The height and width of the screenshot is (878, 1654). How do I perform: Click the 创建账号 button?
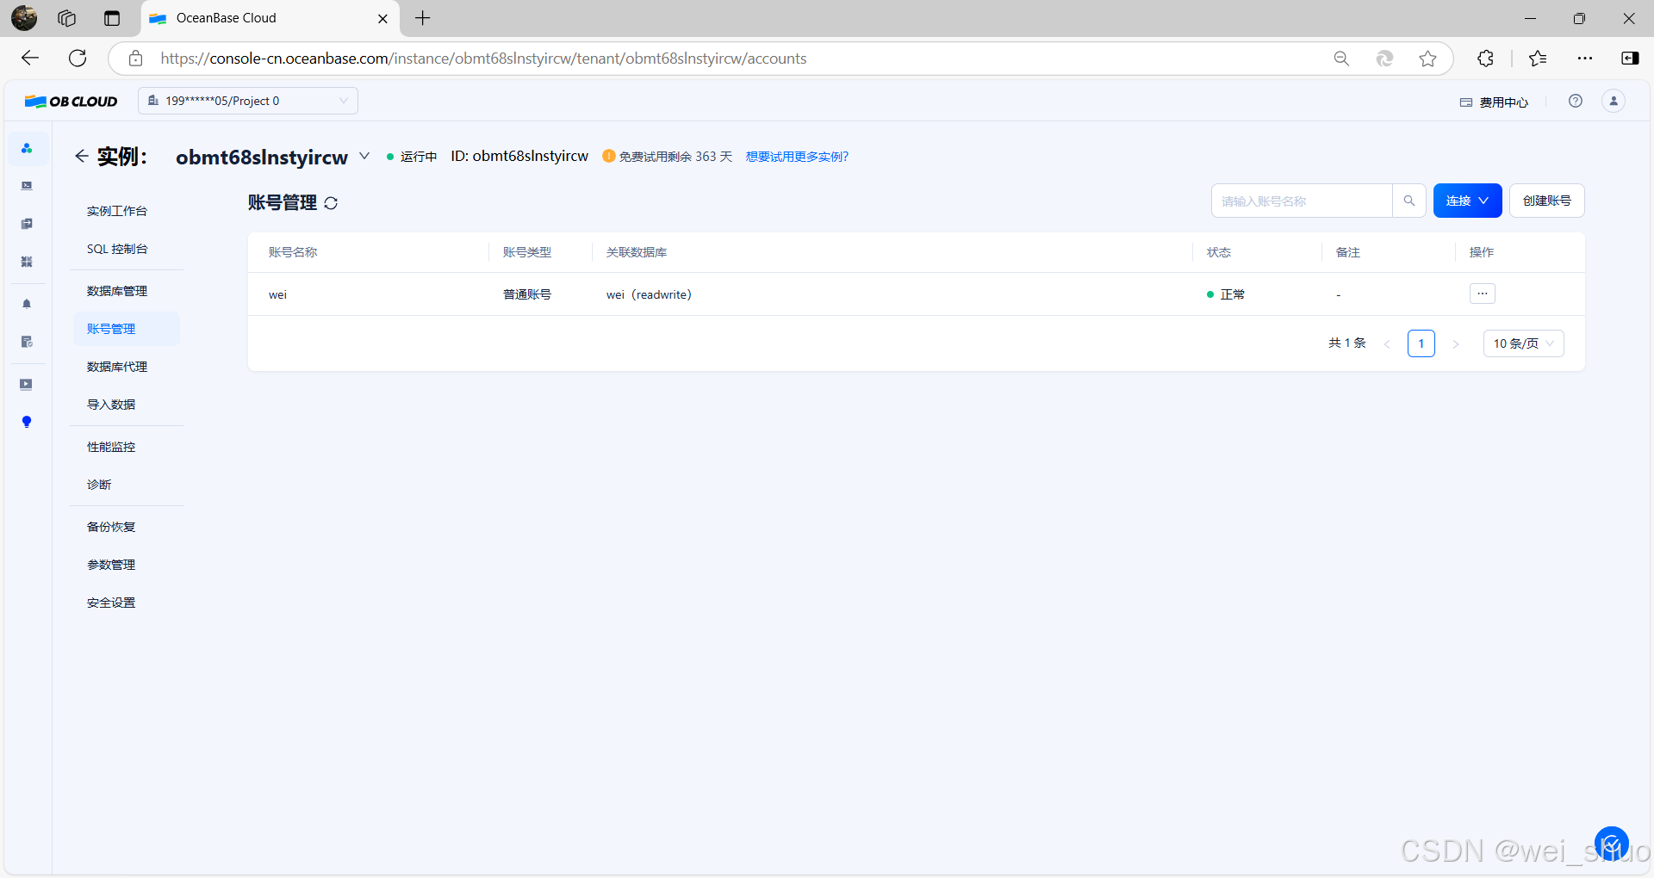point(1546,201)
